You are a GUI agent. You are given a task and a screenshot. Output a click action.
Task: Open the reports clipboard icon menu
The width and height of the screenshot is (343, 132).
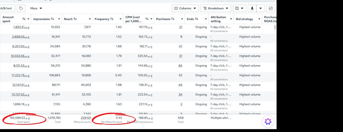pos(239,8)
